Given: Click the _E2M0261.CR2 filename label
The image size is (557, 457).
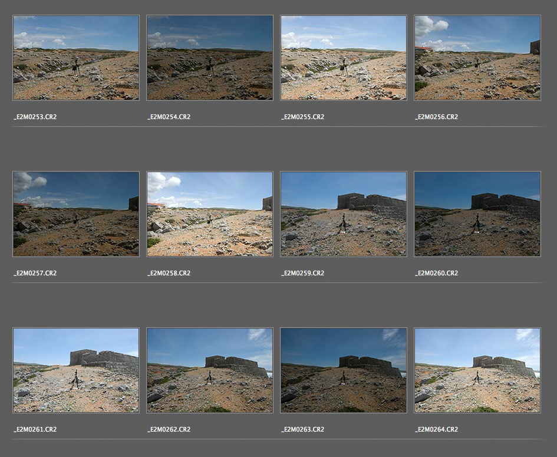Looking at the screenshot, I should 35,429.
